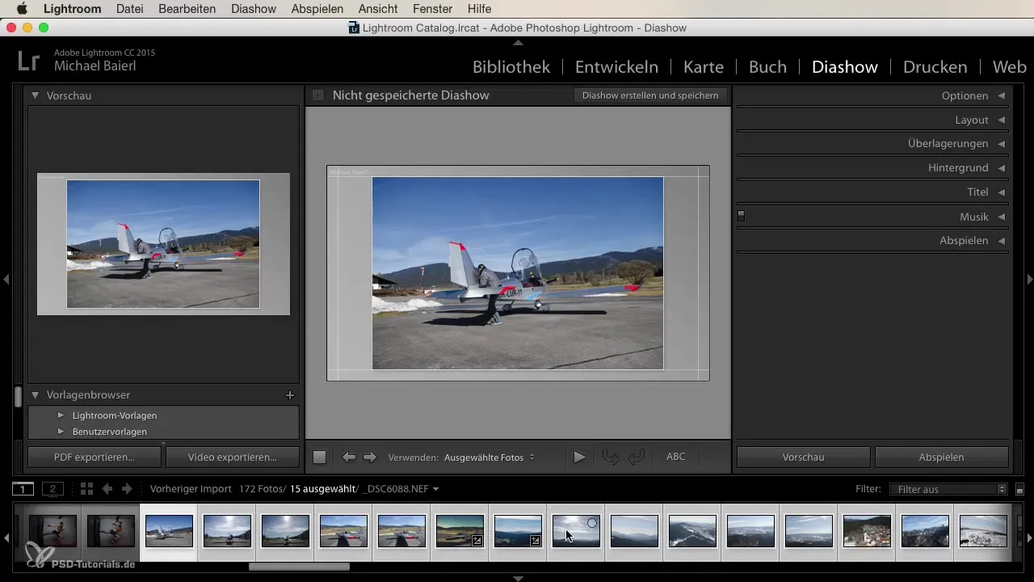The width and height of the screenshot is (1034, 582).
Task: Add new template with plus icon
Action: [x=290, y=395]
